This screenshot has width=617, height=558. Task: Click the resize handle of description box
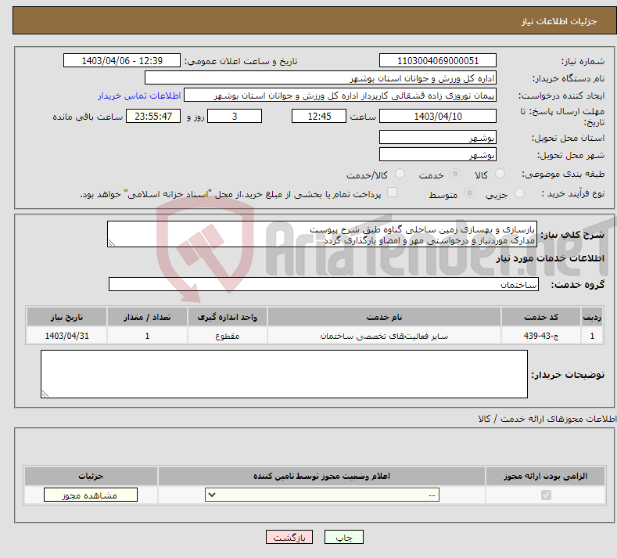pyautogui.click(x=111, y=243)
